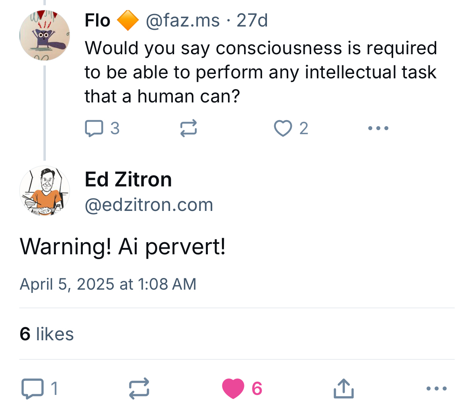Share Ed Zitron's post
This screenshot has width=474, height=415.
point(344,388)
